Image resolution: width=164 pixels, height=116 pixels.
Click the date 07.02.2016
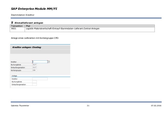tap(156, 105)
